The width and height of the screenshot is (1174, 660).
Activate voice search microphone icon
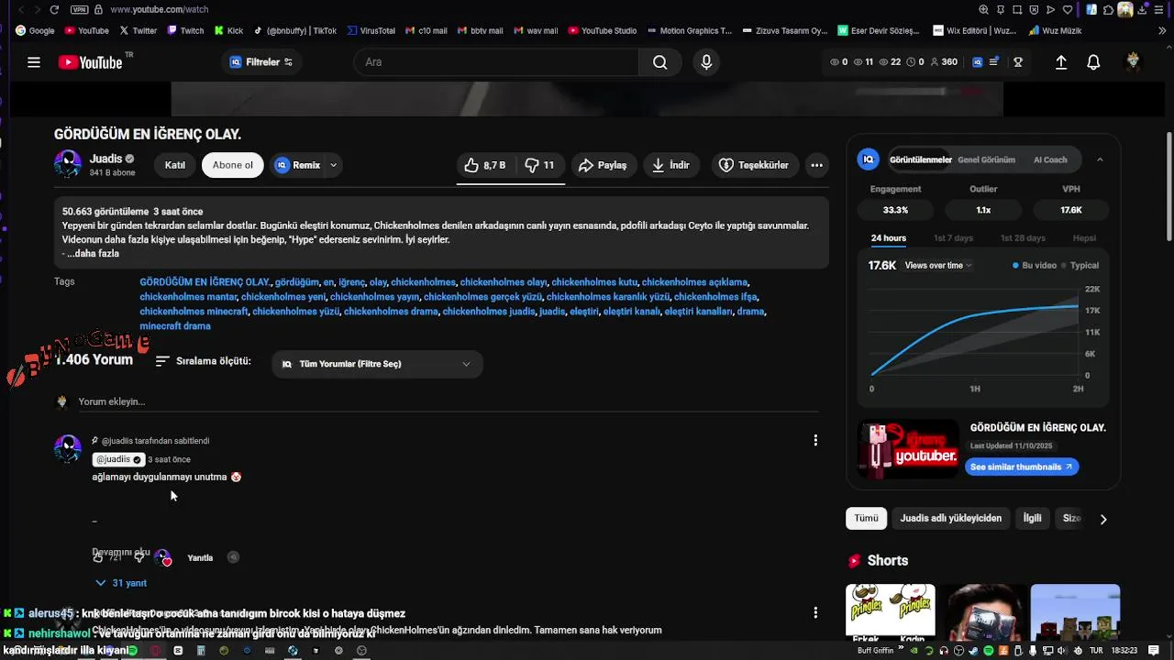pos(706,62)
